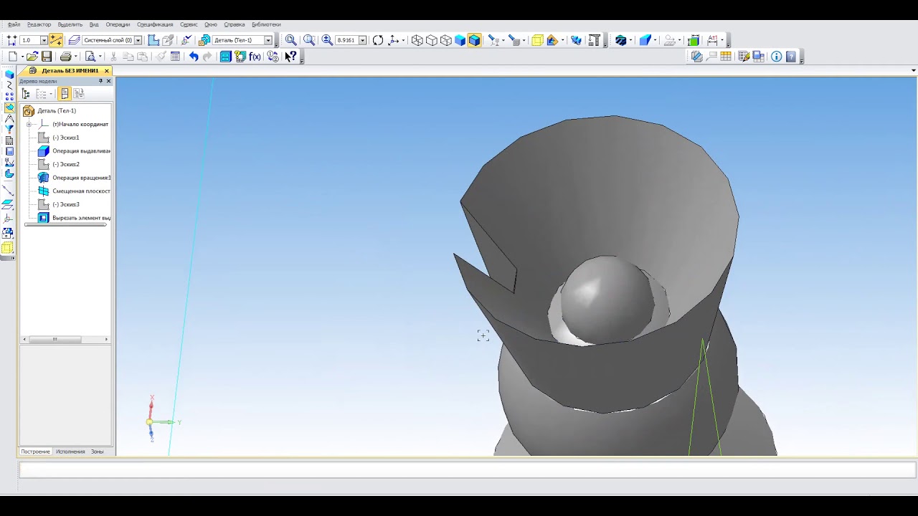Expand the Начало координат tree node

(x=29, y=124)
